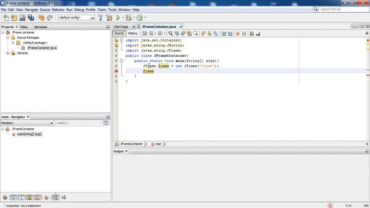Collapse the Source Packages tree node
This screenshot has width=370, height=208.
click(x=8, y=38)
